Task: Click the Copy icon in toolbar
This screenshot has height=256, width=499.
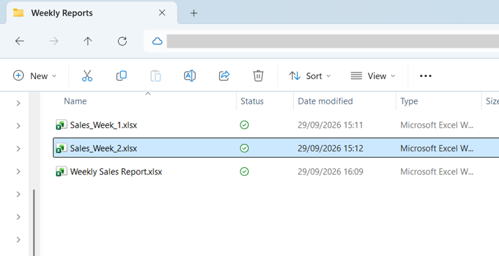Action: pyautogui.click(x=122, y=76)
